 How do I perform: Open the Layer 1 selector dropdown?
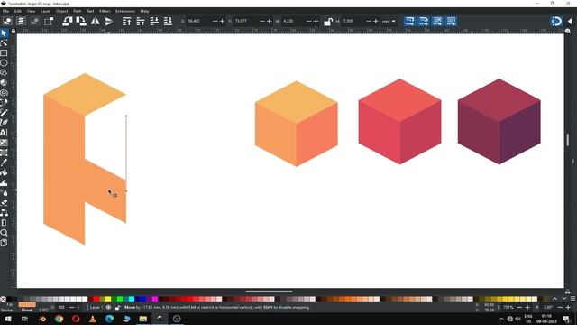(96, 307)
